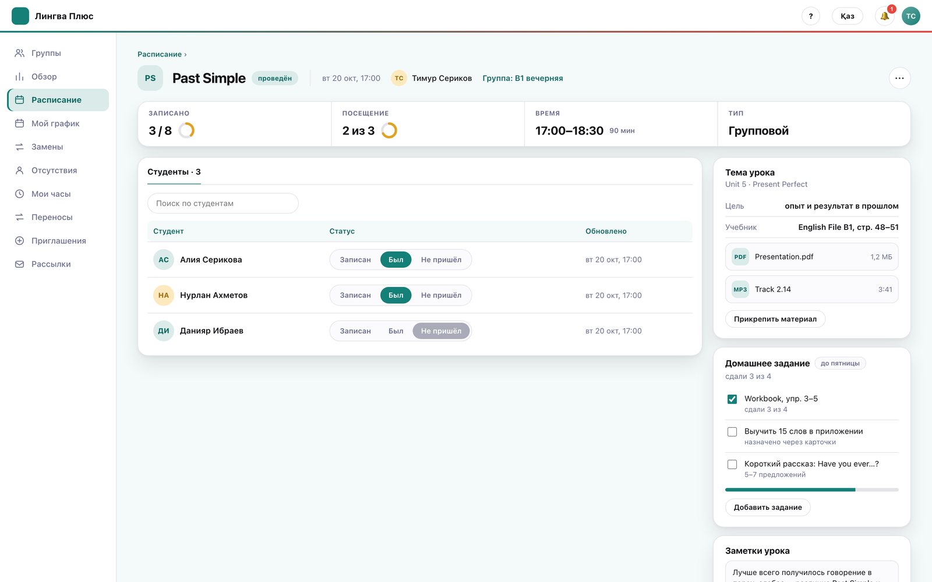Check the Короткий рассказ homework item

[x=732, y=464]
